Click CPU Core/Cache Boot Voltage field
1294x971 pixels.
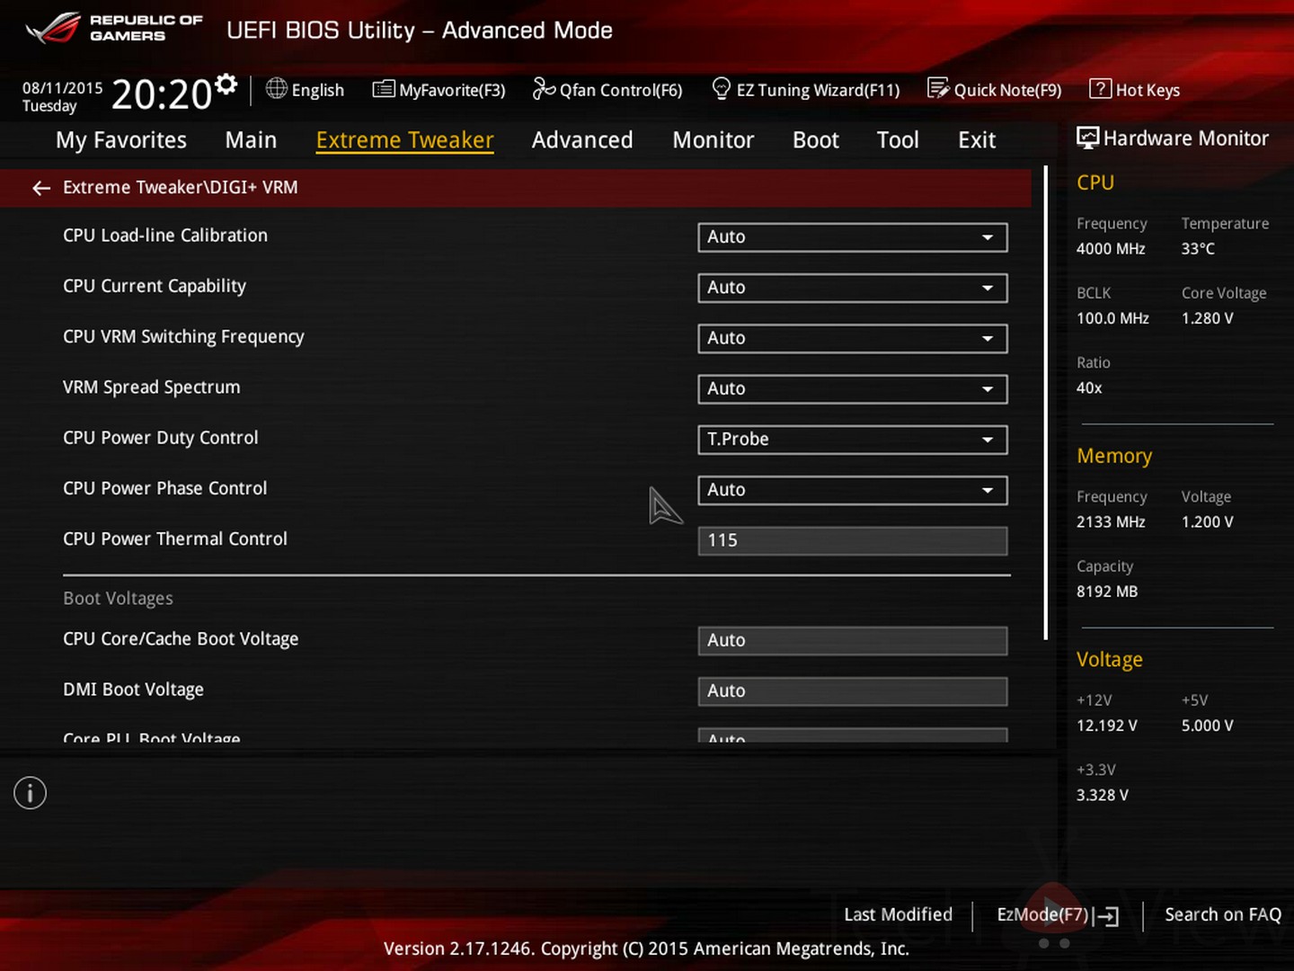pyautogui.click(x=852, y=640)
